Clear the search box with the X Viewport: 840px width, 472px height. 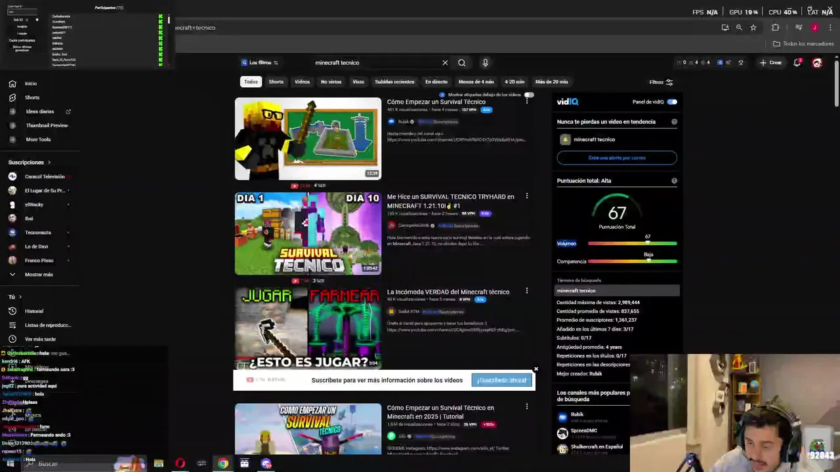click(x=445, y=63)
